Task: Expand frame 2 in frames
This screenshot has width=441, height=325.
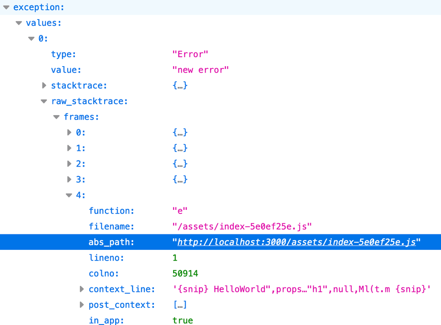Action: [x=69, y=163]
